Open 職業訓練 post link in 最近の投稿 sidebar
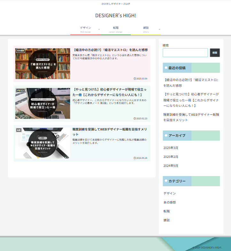 (x=191, y=117)
